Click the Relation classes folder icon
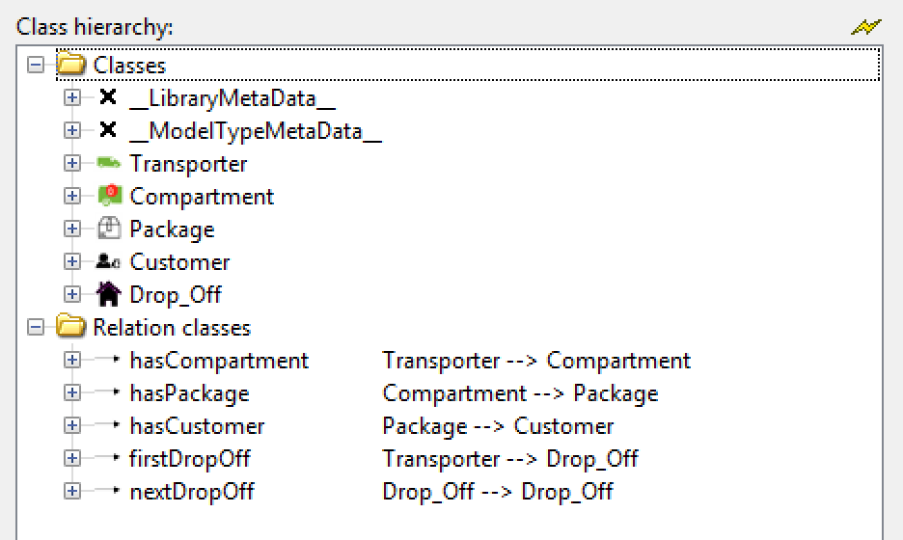 pos(70,326)
